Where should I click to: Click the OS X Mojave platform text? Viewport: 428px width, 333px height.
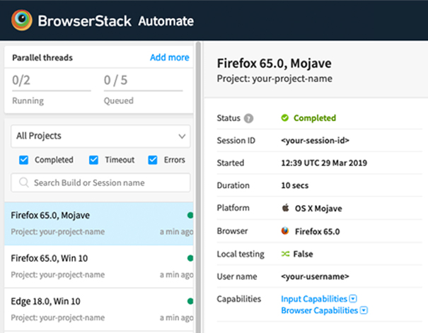318,209
